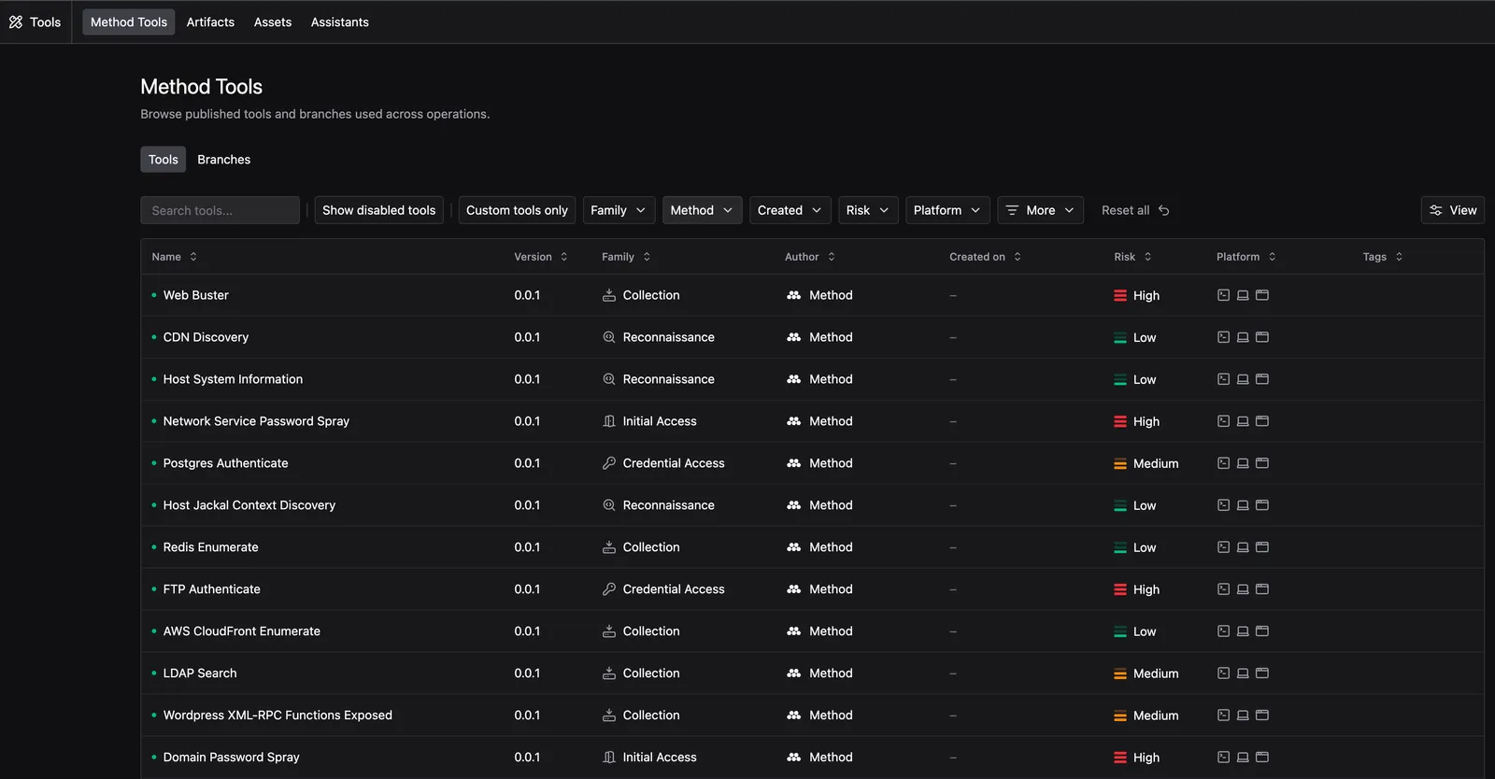Open the Family filter dropdown
This screenshot has width=1495, height=779.
(x=618, y=210)
